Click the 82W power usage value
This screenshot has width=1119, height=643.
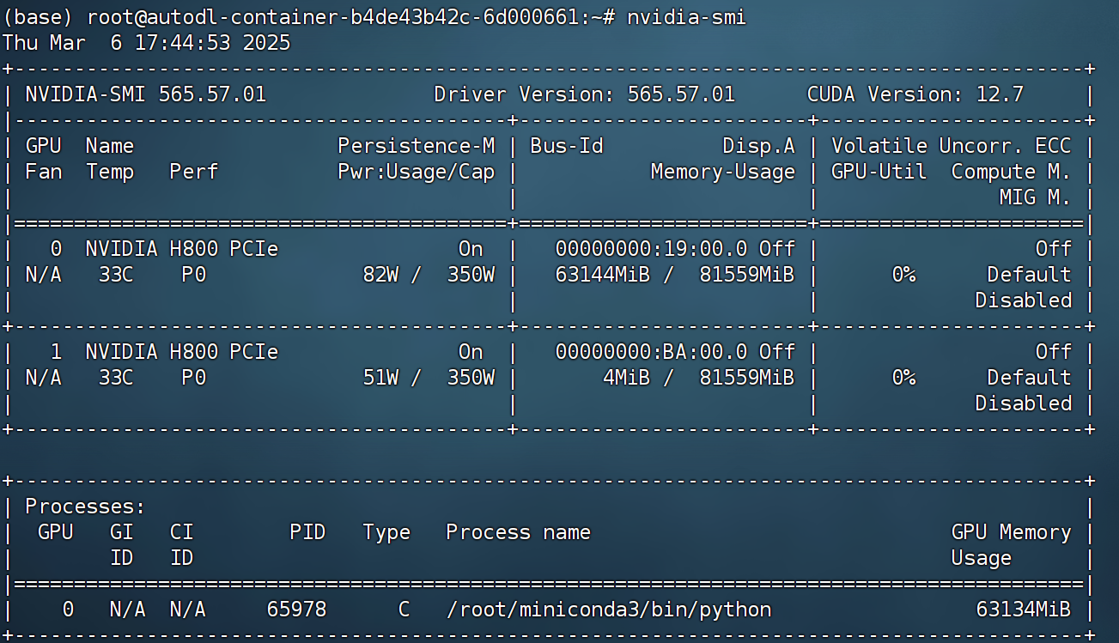click(381, 275)
